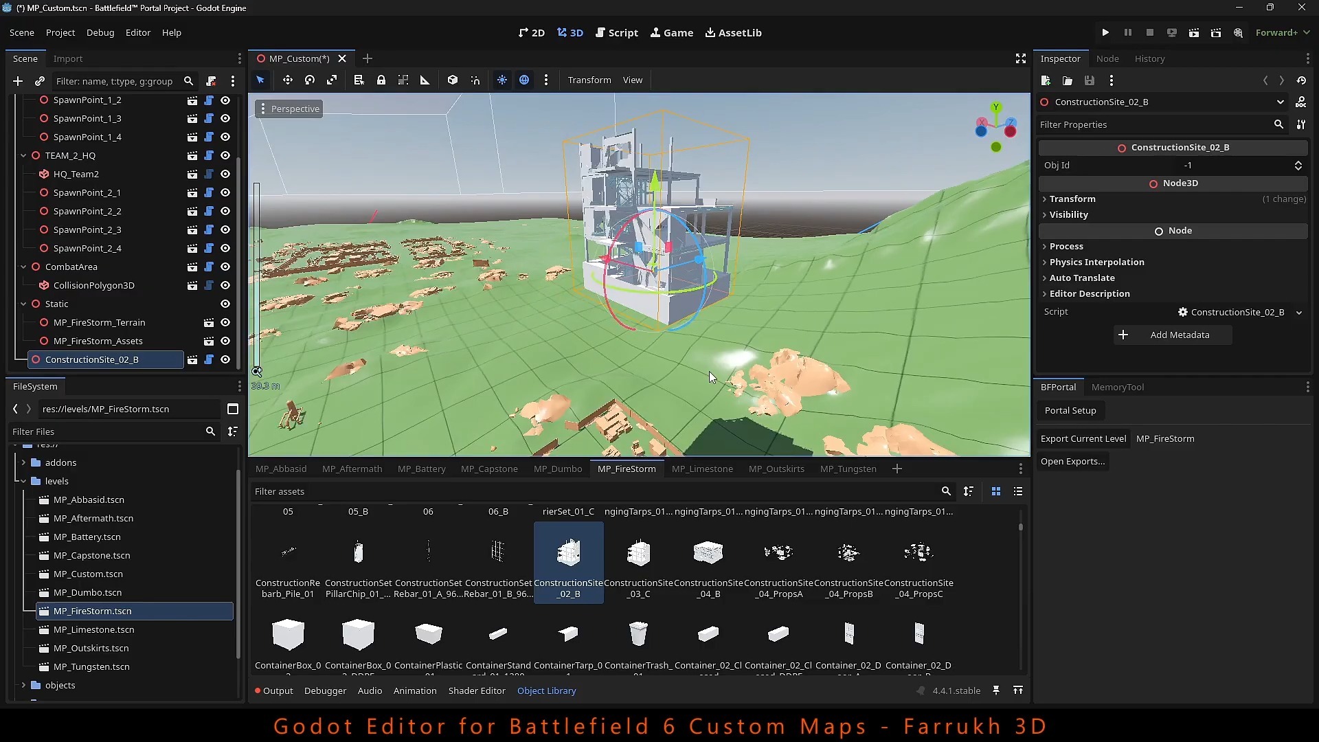Collapse the TEAM_2_HQ tree node
The height and width of the screenshot is (742, 1319).
23,155
